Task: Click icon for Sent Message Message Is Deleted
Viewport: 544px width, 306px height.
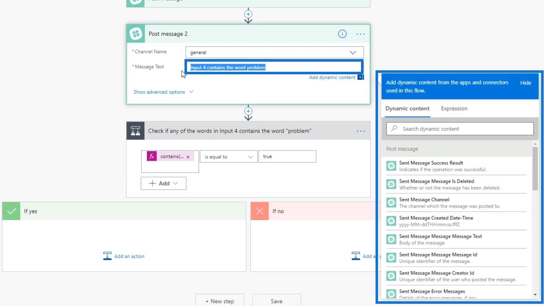Action: tap(391, 184)
